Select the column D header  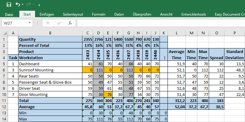click(98, 33)
